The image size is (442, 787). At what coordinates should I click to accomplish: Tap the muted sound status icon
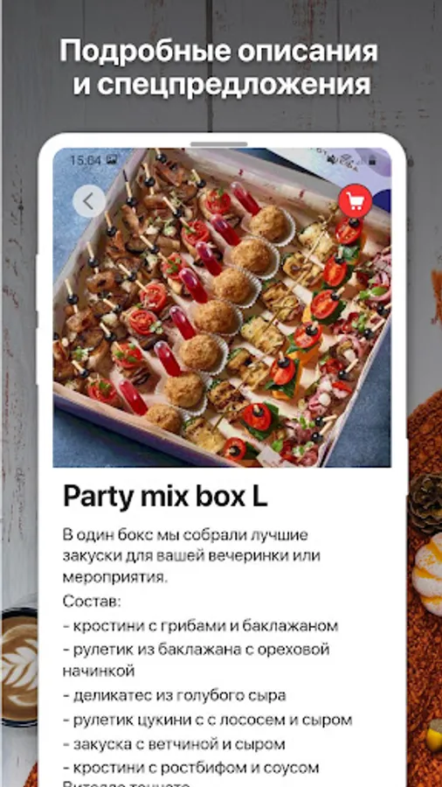(332, 160)
